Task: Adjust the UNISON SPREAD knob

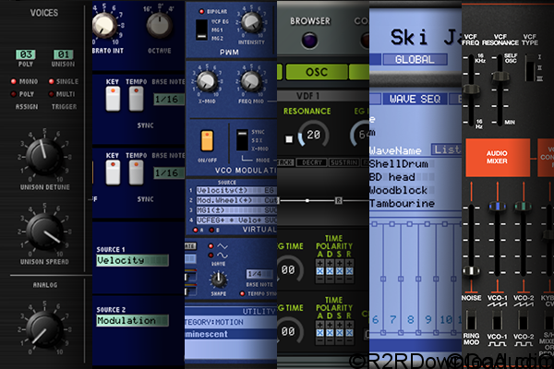Action: [44, 231]
